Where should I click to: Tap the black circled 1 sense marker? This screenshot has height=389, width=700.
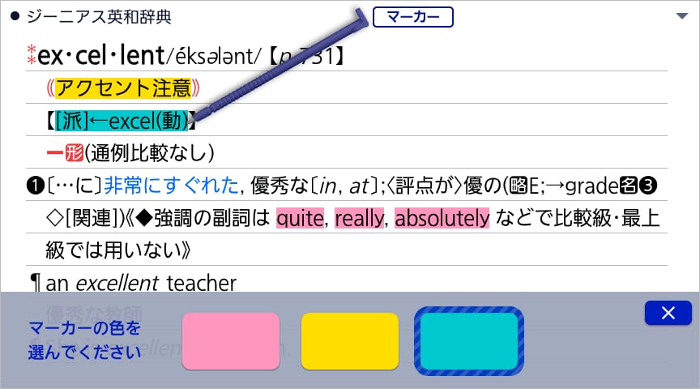(36, 186)
